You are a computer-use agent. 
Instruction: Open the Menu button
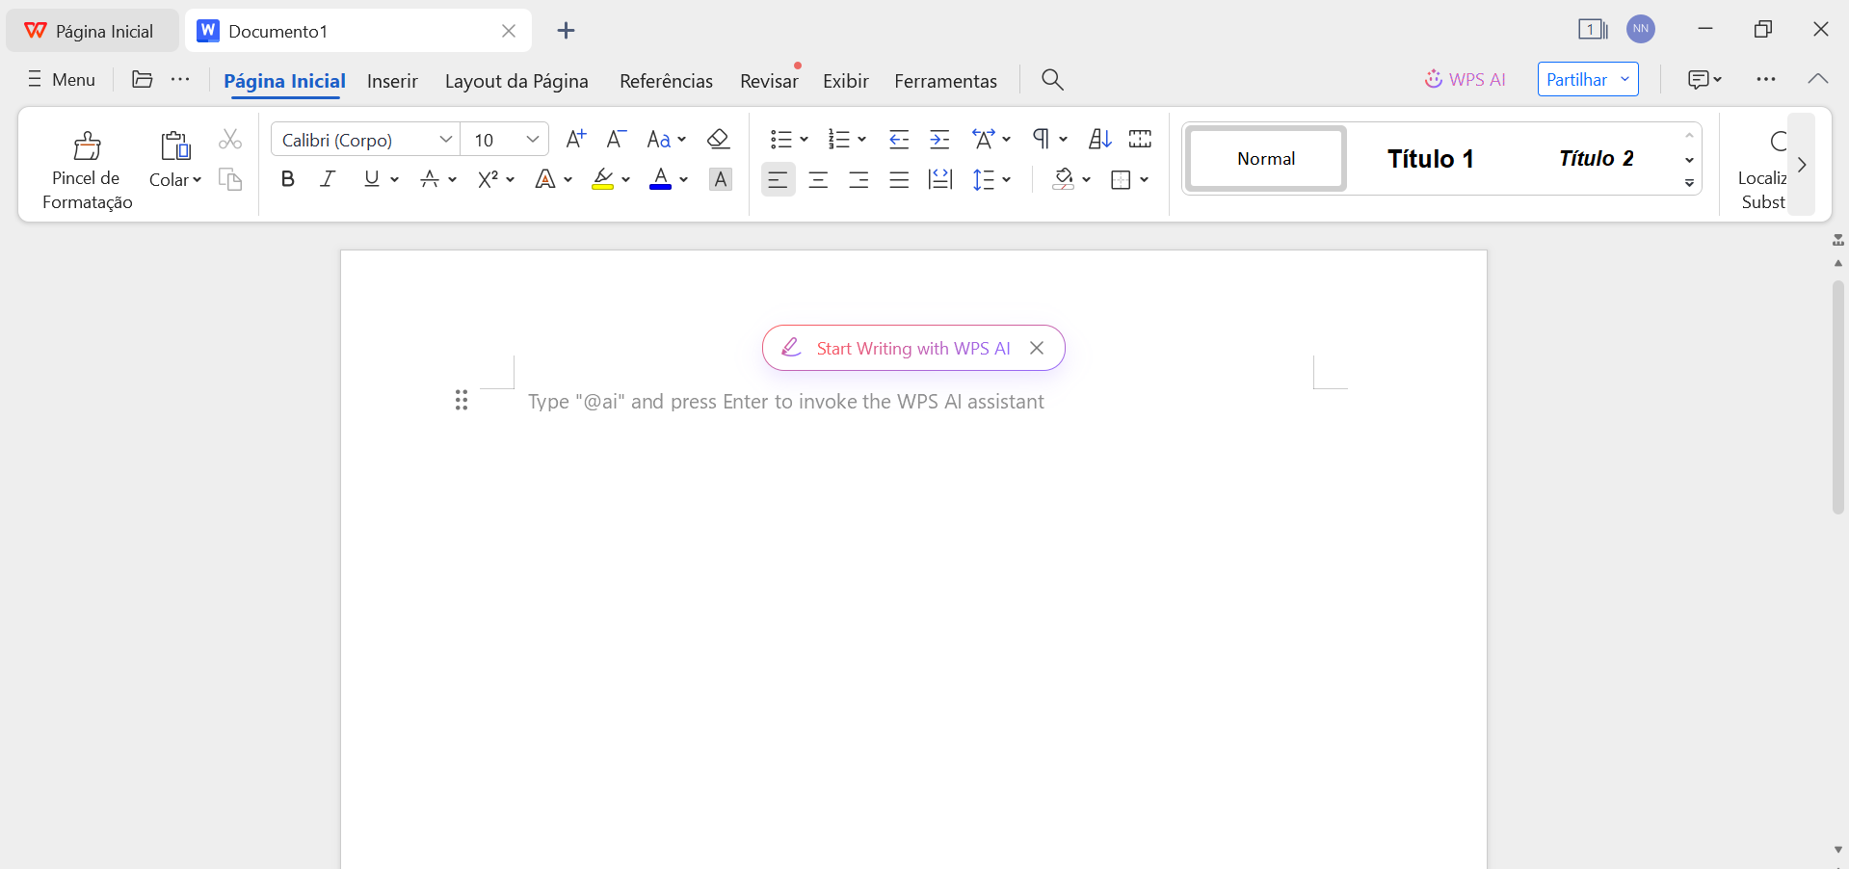coord(62,79)
